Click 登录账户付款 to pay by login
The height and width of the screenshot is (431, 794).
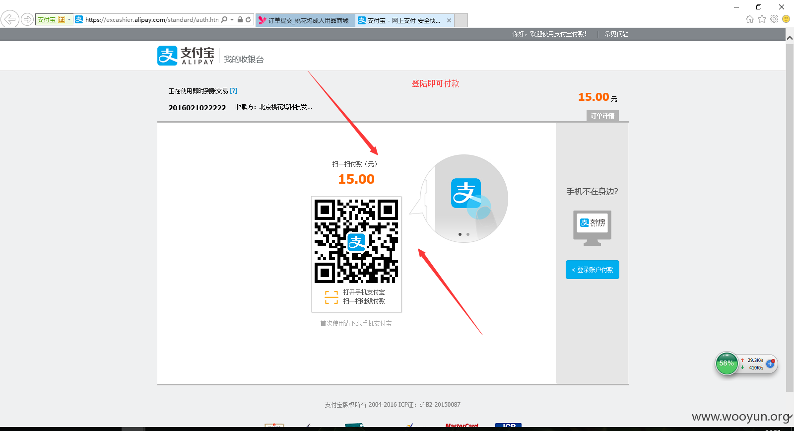pos(593,270)
